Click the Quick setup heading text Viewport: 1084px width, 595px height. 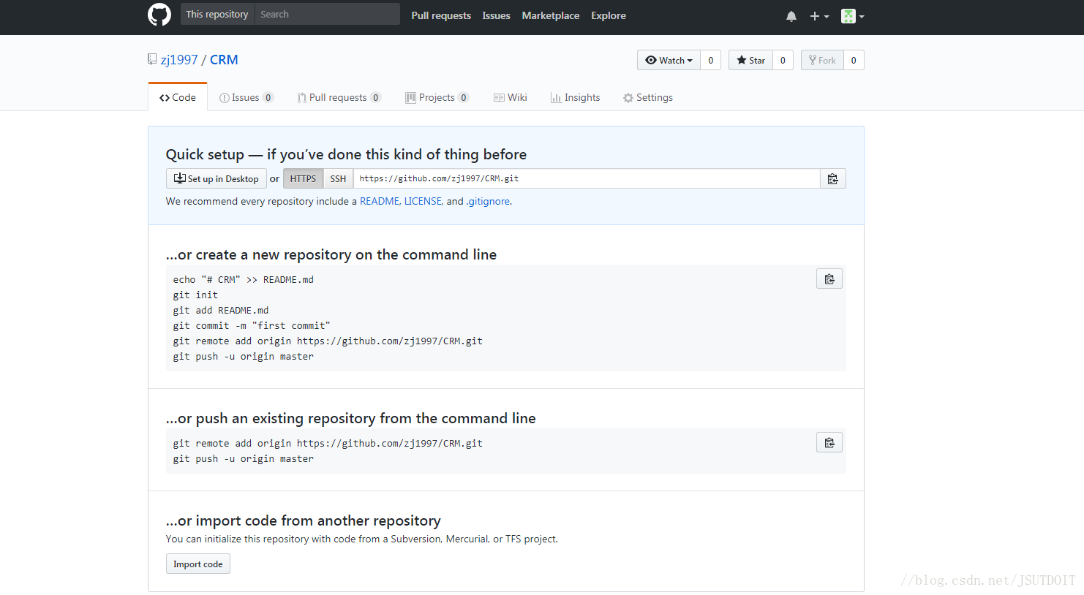(x=346, y=154)
